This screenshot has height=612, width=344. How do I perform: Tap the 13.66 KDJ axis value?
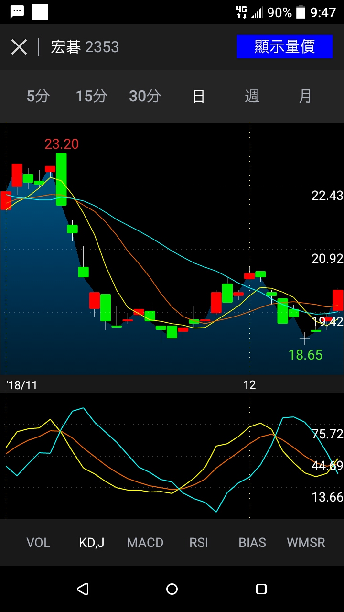327,497
